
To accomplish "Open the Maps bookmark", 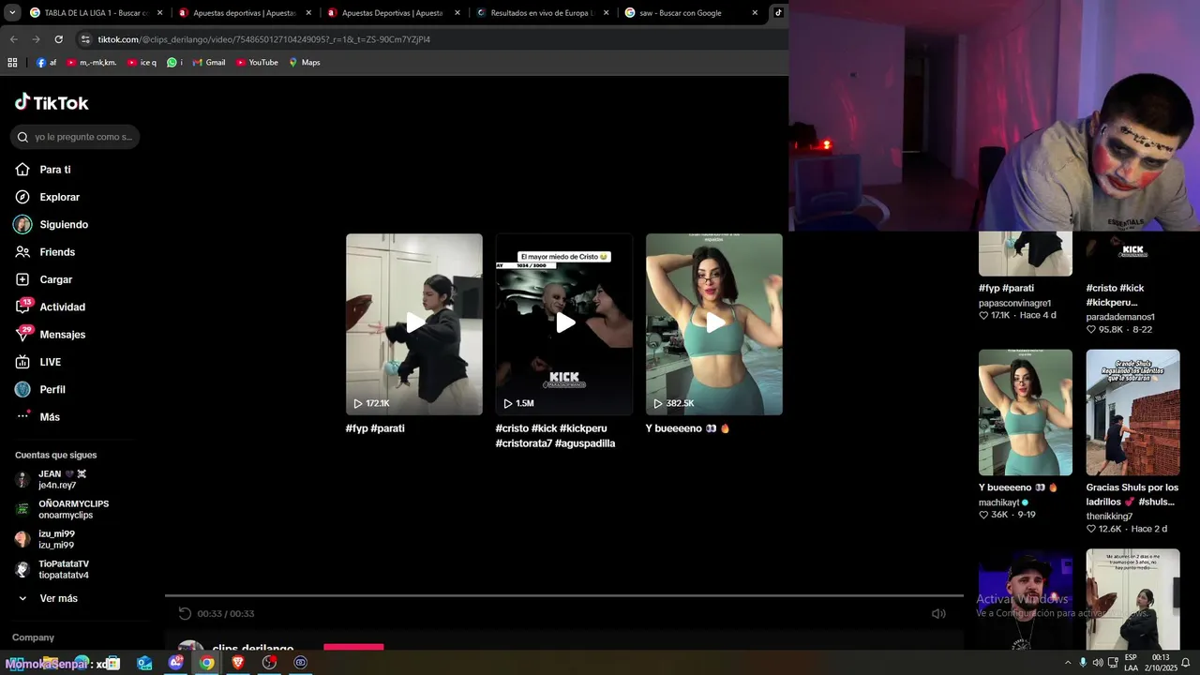I will (304, 63).
